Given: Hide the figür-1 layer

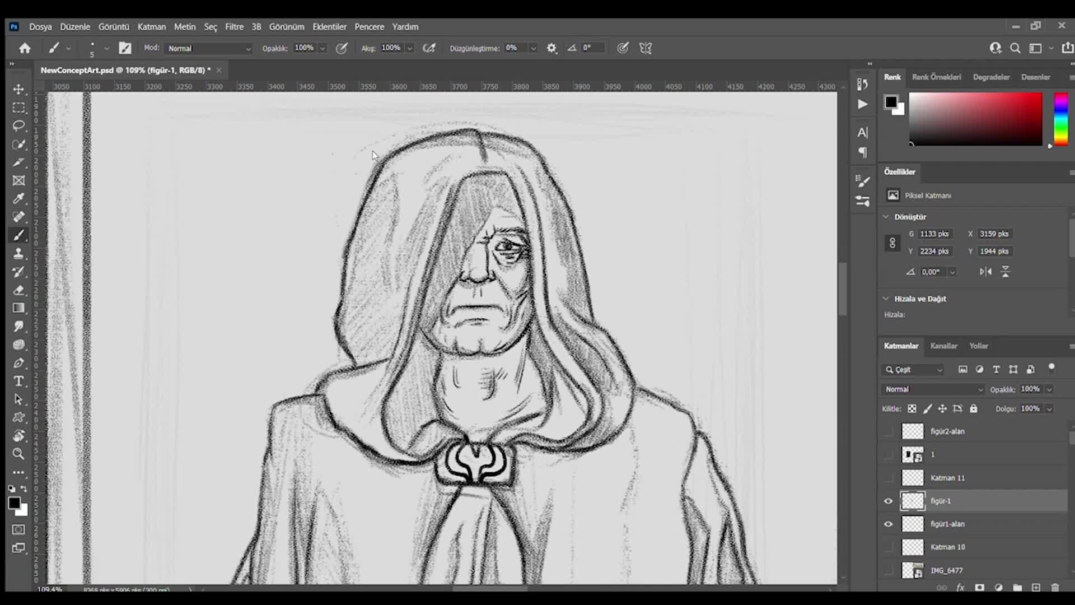Looking at the screenshot, I should (888, 501).
